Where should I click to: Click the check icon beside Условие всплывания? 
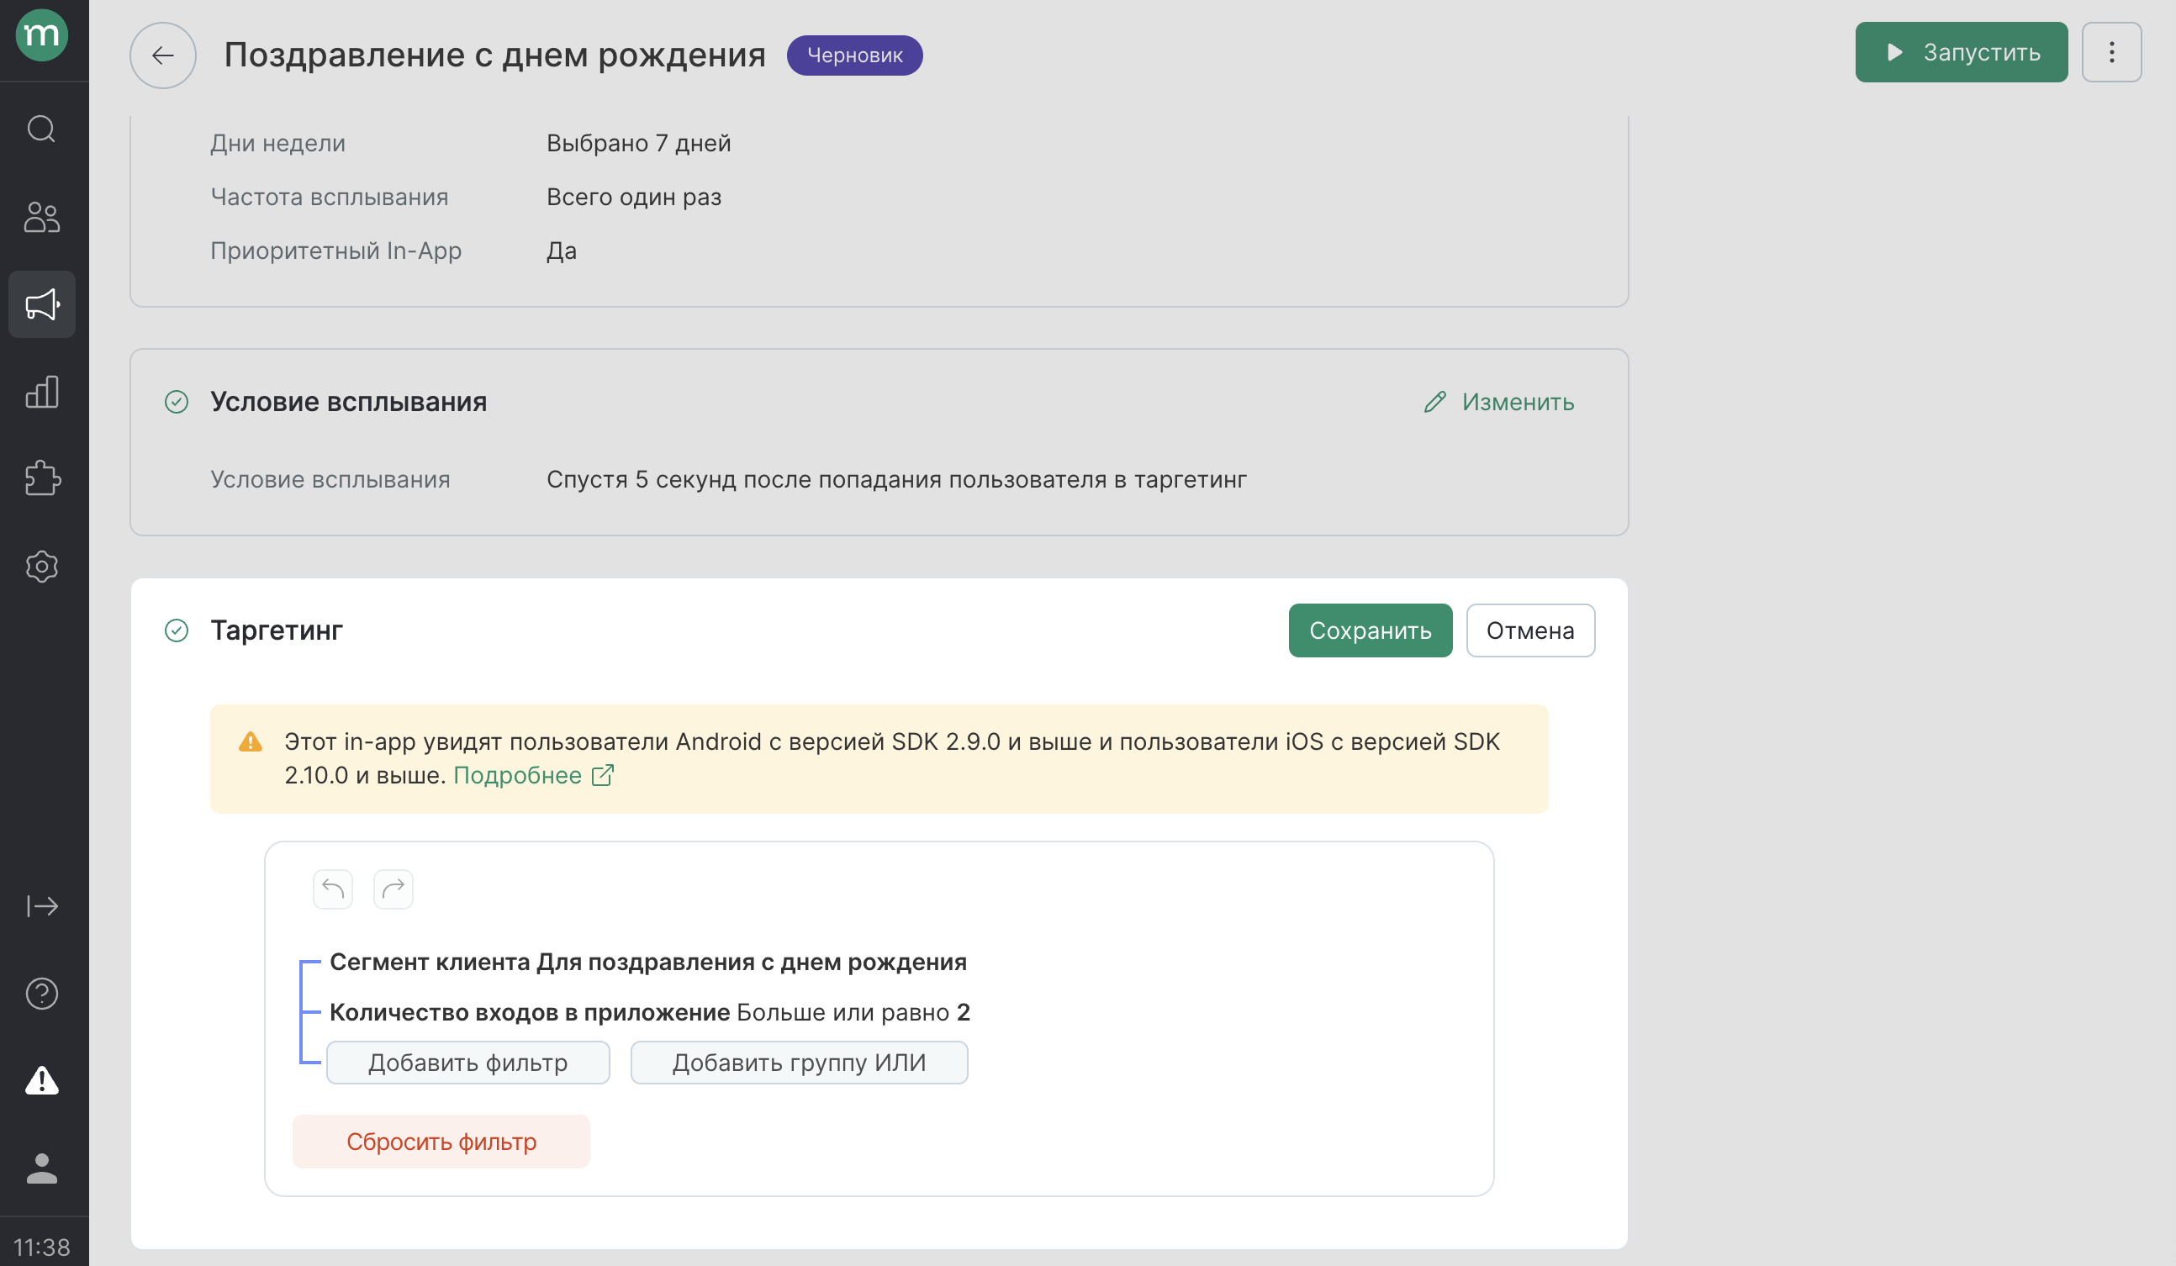[x=177, y=403]
